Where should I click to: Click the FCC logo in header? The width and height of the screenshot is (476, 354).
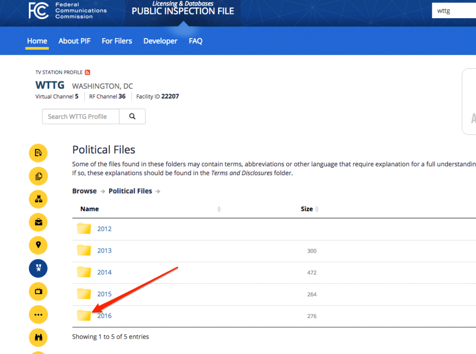pos(39,11)
